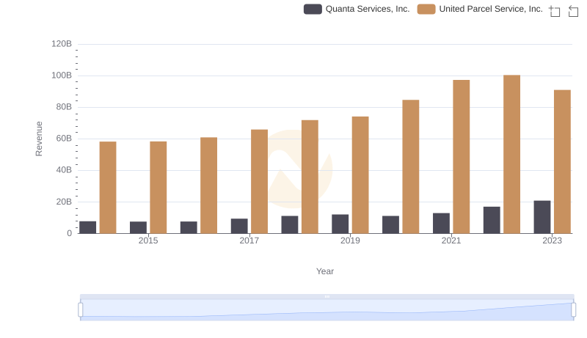Click the Revenue axis title
This screenshot has height=338, width=587.
tap(39, 139)
